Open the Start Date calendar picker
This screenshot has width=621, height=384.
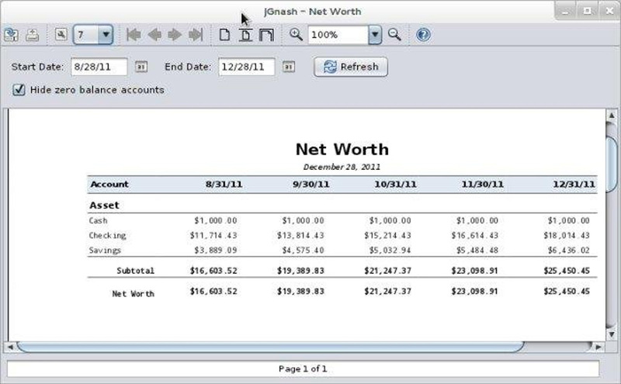[141, 67]
